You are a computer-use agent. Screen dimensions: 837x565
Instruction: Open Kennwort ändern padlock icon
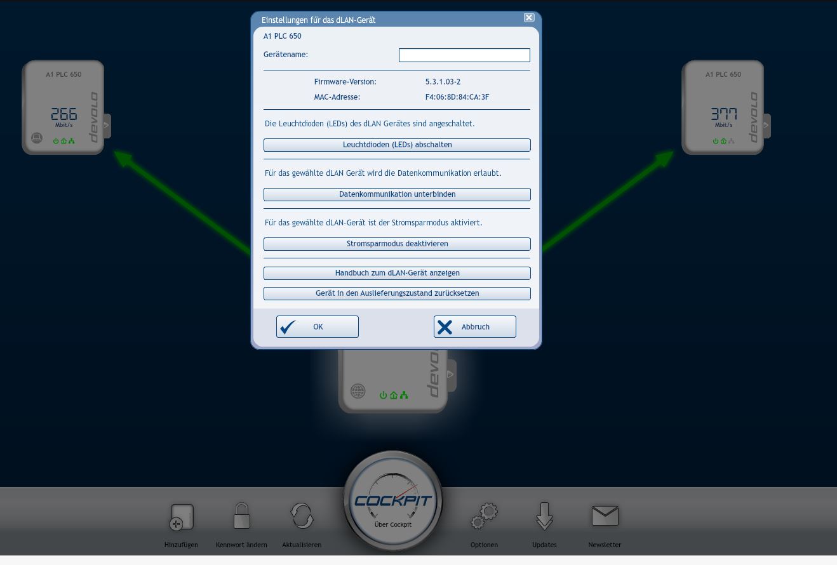[241, 516]
